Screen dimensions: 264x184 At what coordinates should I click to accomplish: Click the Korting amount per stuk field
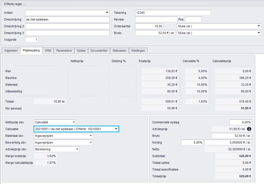click(x=228, y=142)
